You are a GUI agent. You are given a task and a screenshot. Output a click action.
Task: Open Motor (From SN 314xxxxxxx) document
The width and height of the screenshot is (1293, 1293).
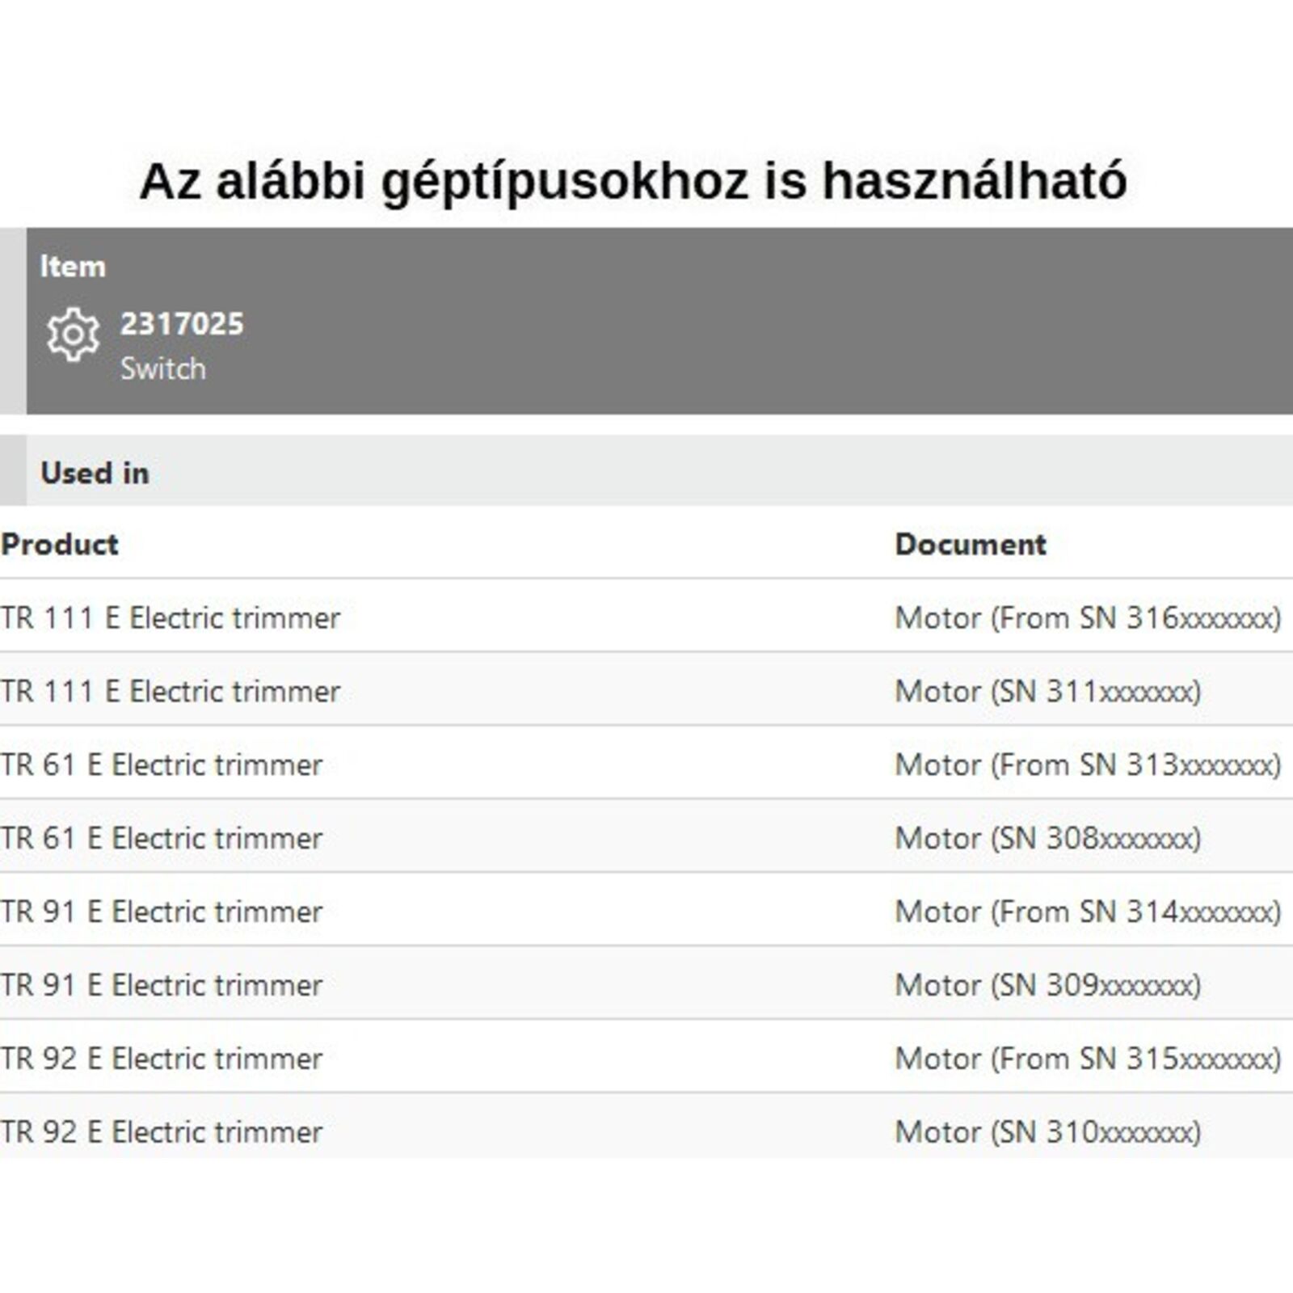pyautogui.click(x=1088, y=912)
